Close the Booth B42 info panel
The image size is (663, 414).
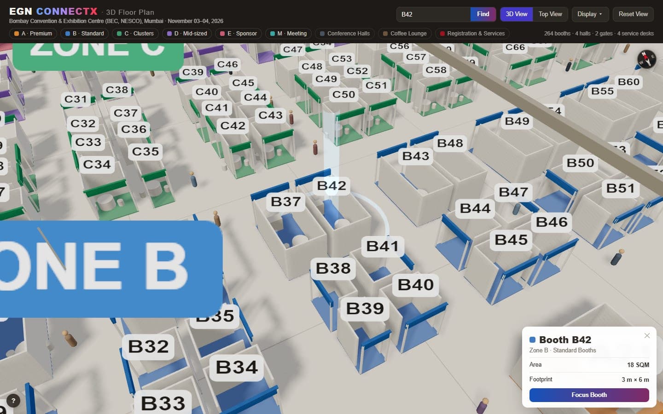pyautogui.click(x=647, y=336)
